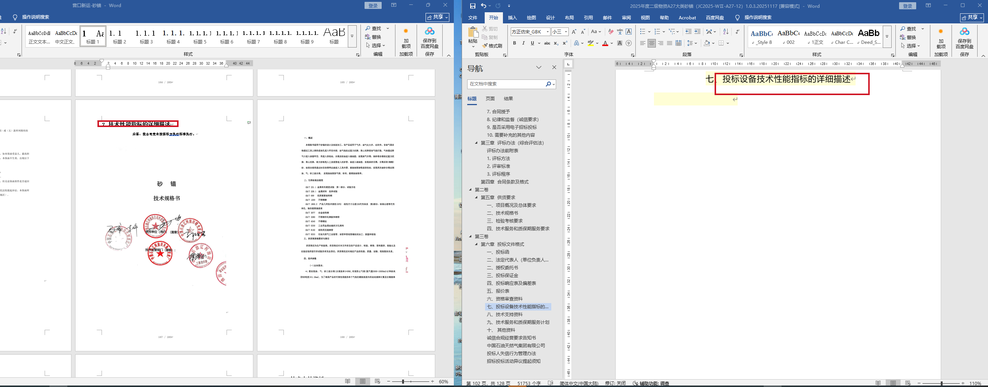Click the Sort (A-Z) icon
This screenshot has height=387, width=988.
point(726,32)
